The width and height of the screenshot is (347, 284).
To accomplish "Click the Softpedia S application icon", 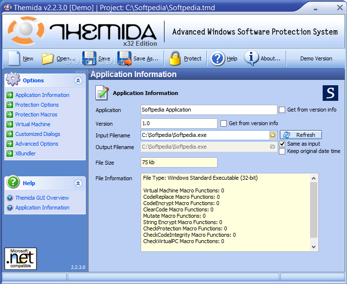I will tap(330, 93).
